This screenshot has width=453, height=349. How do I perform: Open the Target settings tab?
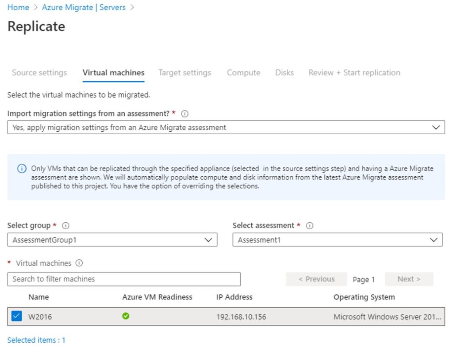[x=184, y=73]
